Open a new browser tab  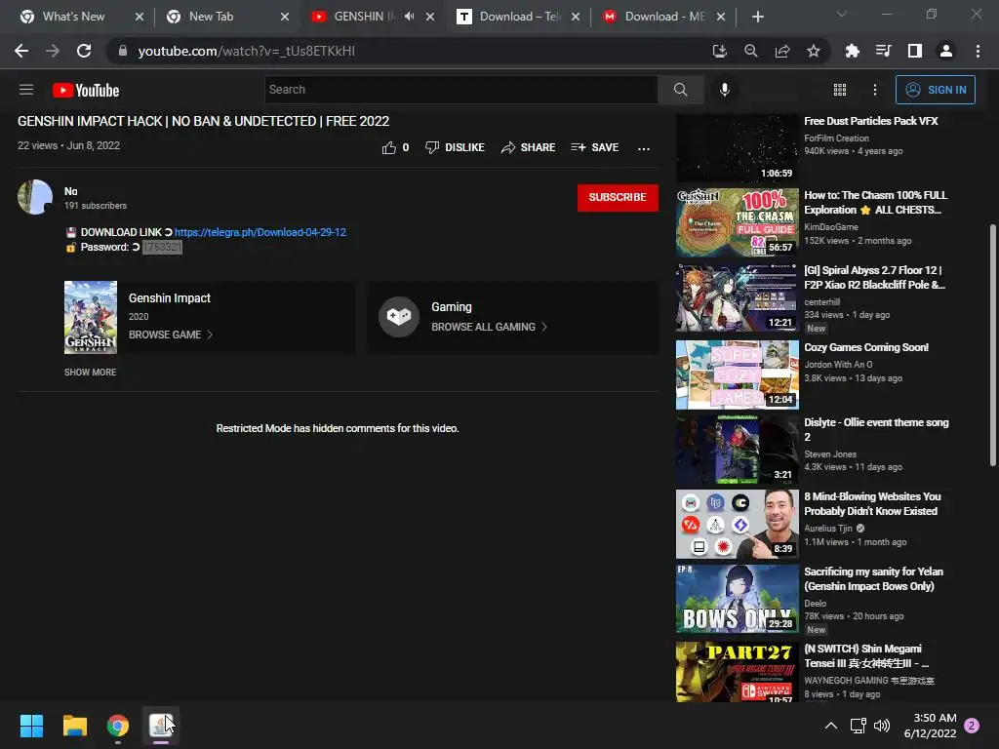tap(757, 17)
